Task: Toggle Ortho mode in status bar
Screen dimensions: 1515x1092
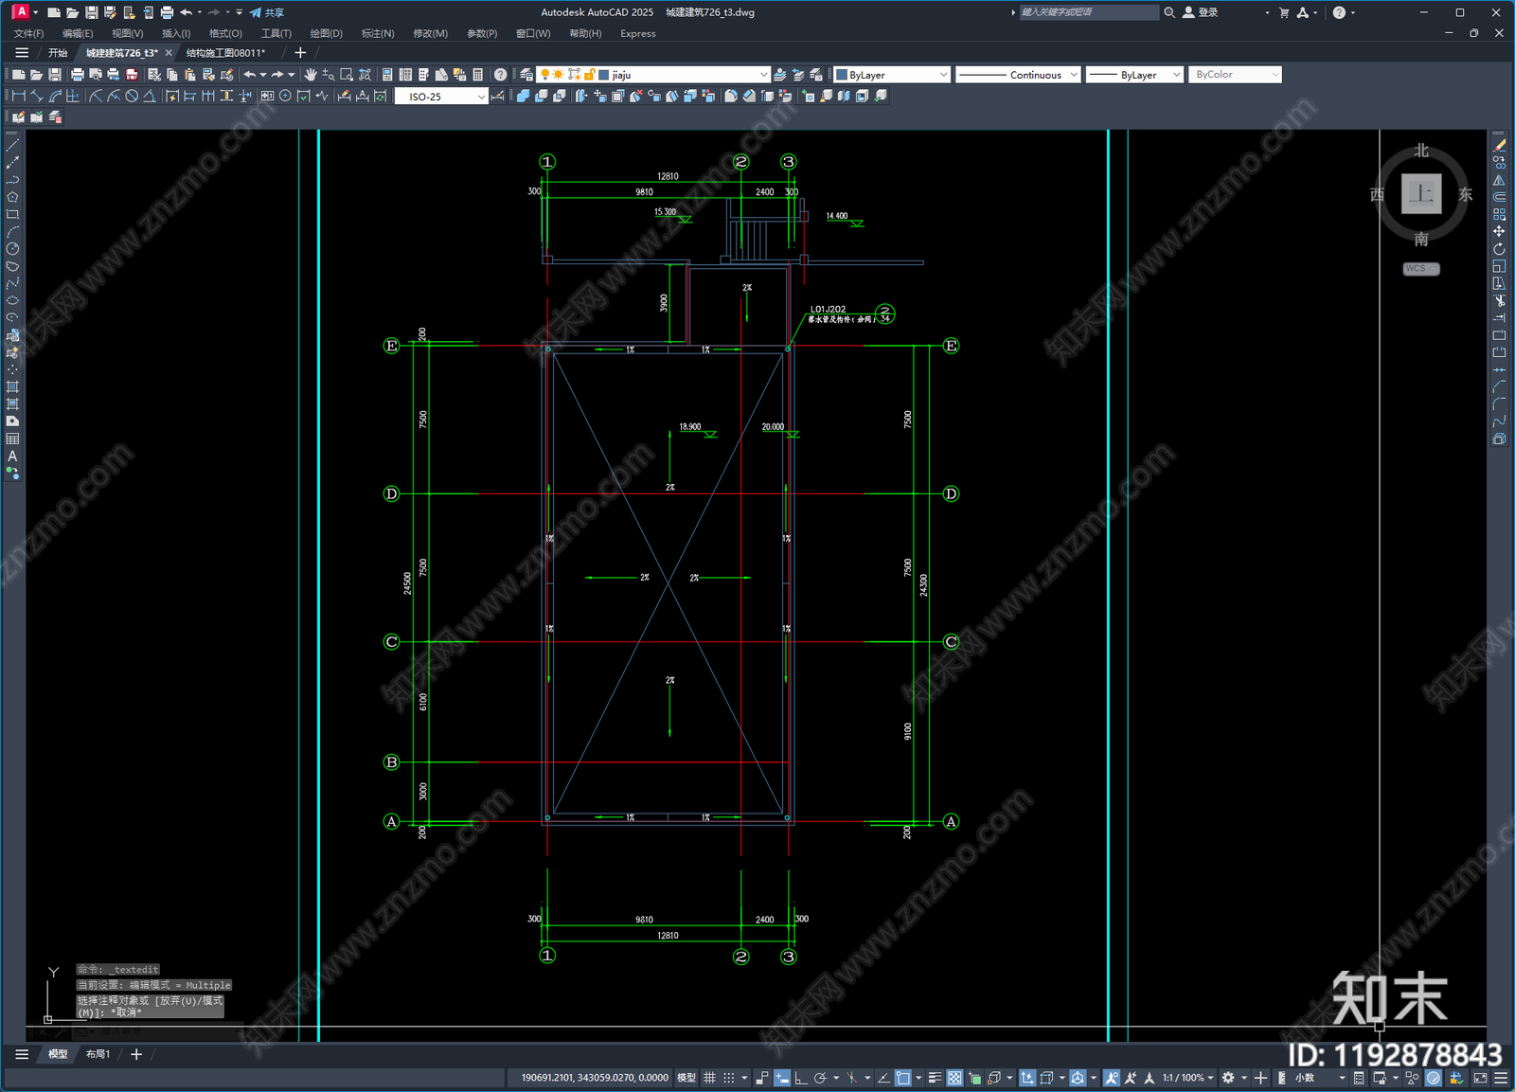Action: [x=801, y=1078]
